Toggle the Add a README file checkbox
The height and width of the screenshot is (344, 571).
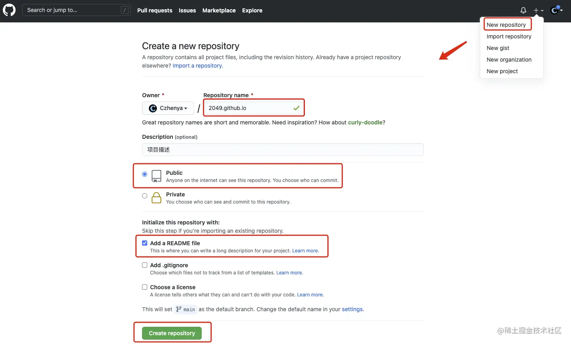(144, 243)
